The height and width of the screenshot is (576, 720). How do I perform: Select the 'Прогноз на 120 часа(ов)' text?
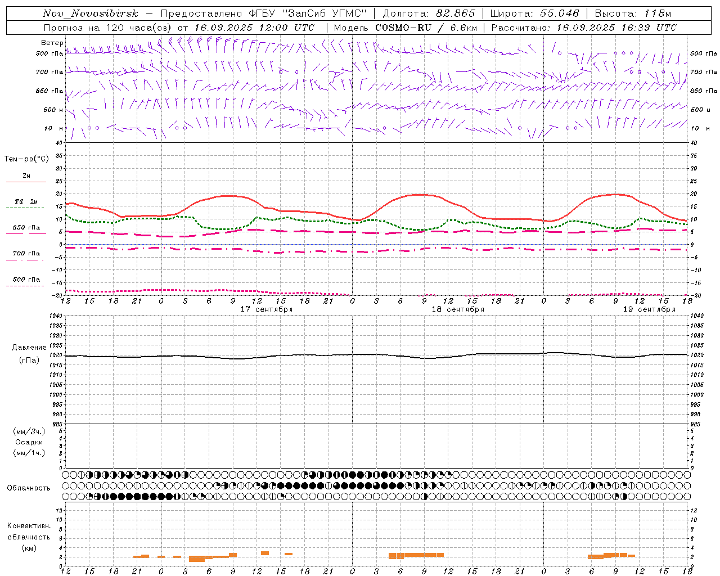click(109, 28)
